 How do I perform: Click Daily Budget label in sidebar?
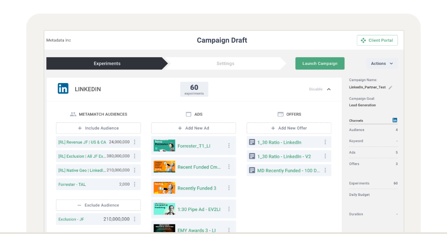point(359,195)
